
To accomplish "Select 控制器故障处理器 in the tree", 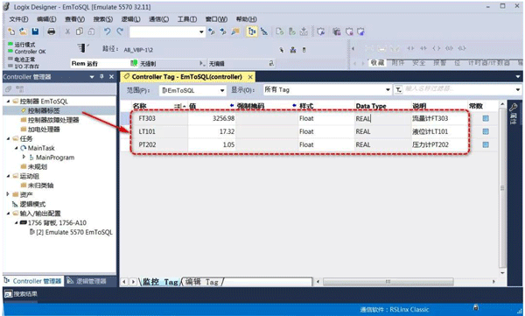I will tap(53, 120).
